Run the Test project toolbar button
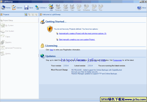This screenshot has height=102, width=147. (72, 7)
